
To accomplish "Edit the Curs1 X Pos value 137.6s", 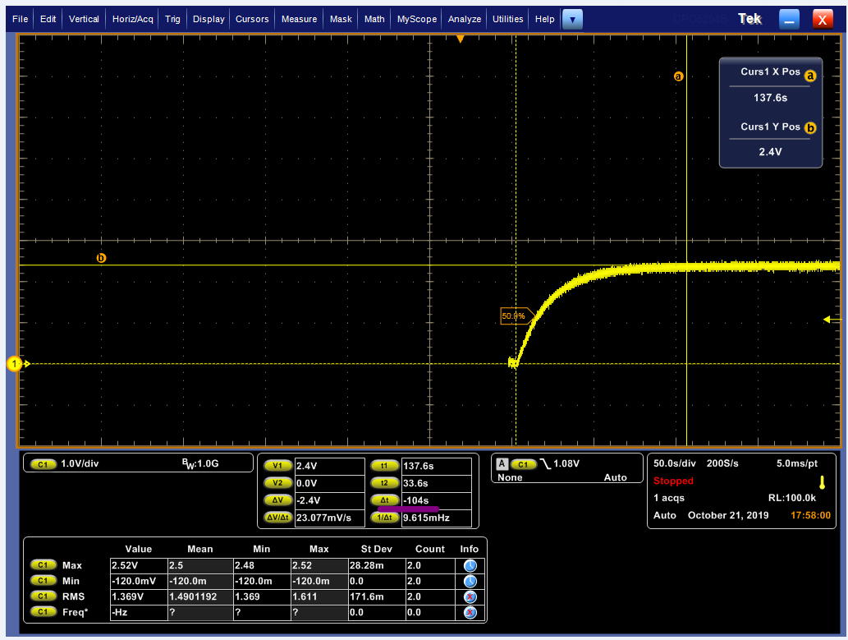I will [x=770, y=98].
